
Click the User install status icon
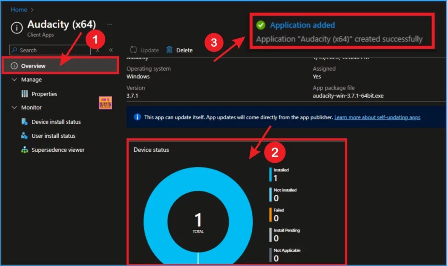24,136
